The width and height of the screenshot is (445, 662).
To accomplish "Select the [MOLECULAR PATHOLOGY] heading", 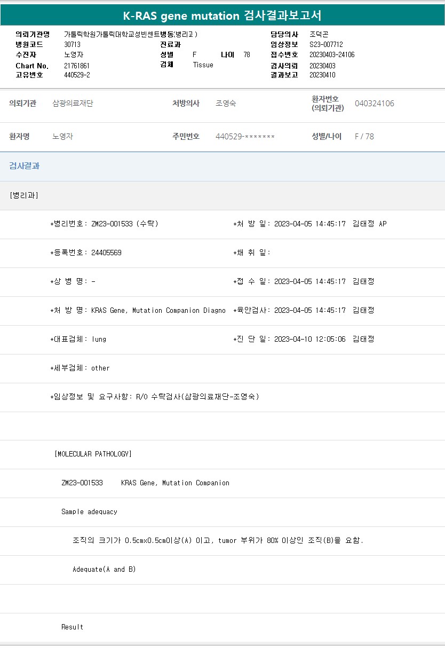I will 93,454.
